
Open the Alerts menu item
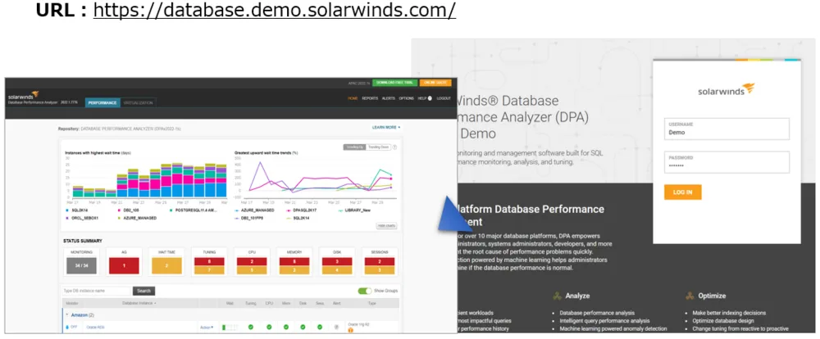388,98
